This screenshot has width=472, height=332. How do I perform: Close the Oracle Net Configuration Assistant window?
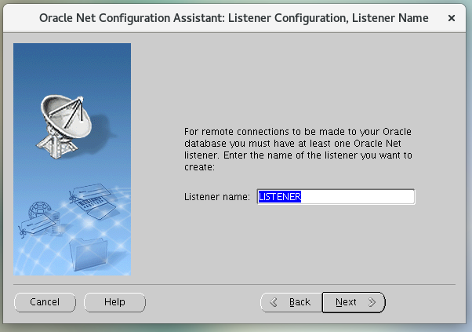452,18
